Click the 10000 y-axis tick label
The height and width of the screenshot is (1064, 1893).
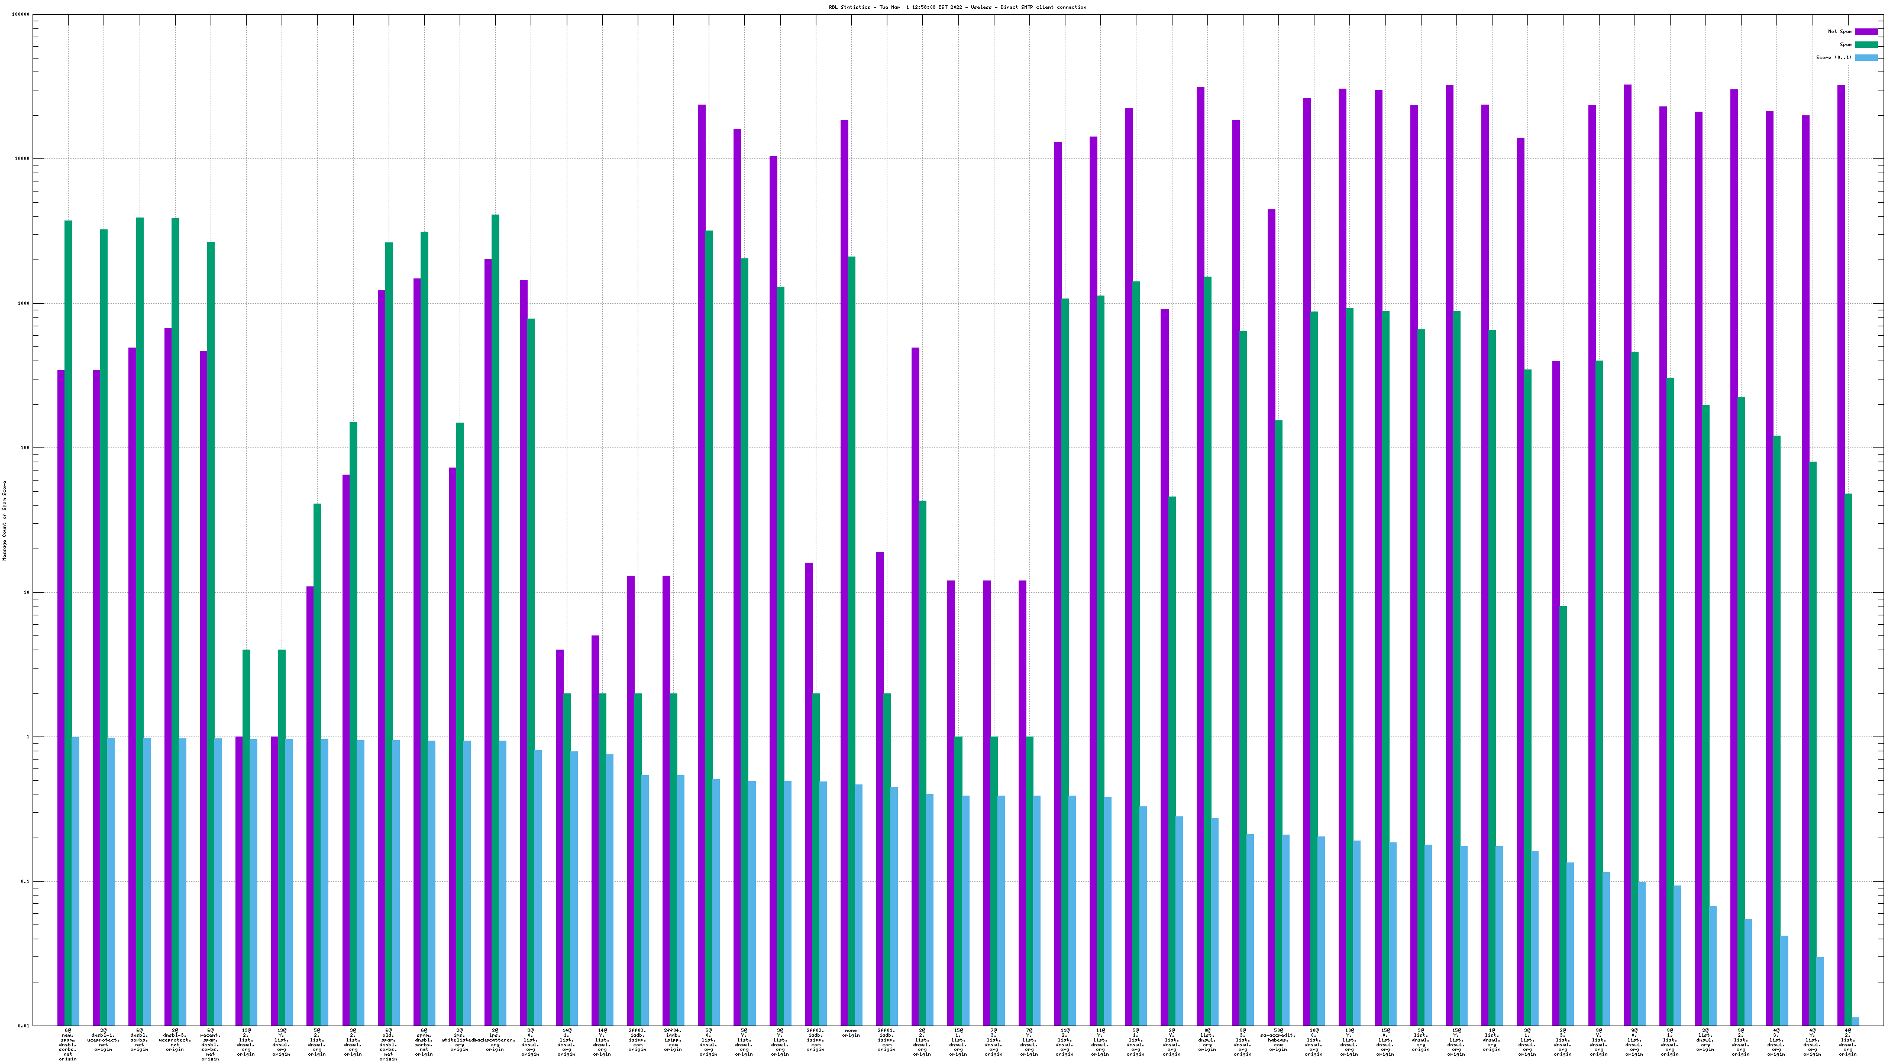pos(23,158)
